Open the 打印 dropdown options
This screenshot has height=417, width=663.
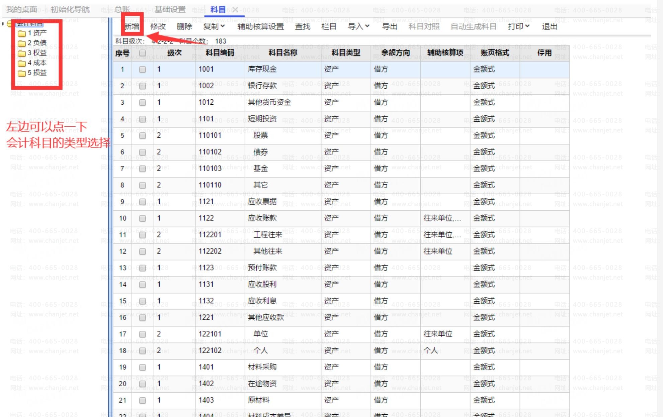click(x=518, y=26)
